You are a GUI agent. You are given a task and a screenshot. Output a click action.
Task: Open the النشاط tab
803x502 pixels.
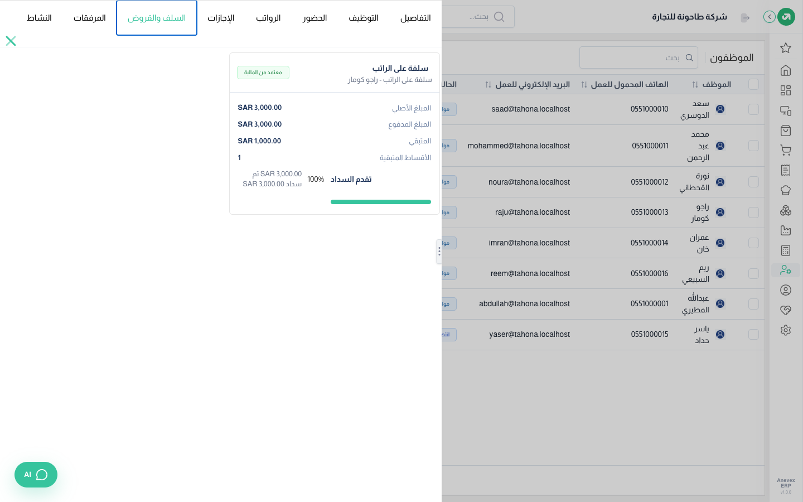coord(39,18)
